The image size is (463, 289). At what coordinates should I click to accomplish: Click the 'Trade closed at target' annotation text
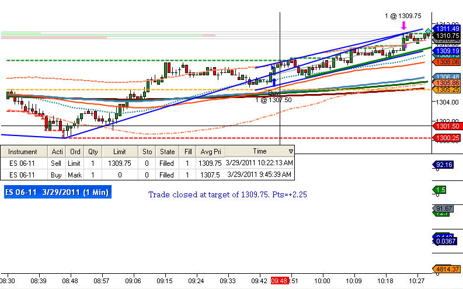point(228,194)
